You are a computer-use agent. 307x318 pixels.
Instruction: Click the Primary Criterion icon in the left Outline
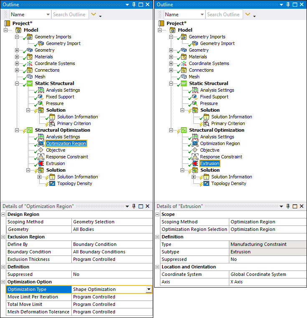click(52, 123)
